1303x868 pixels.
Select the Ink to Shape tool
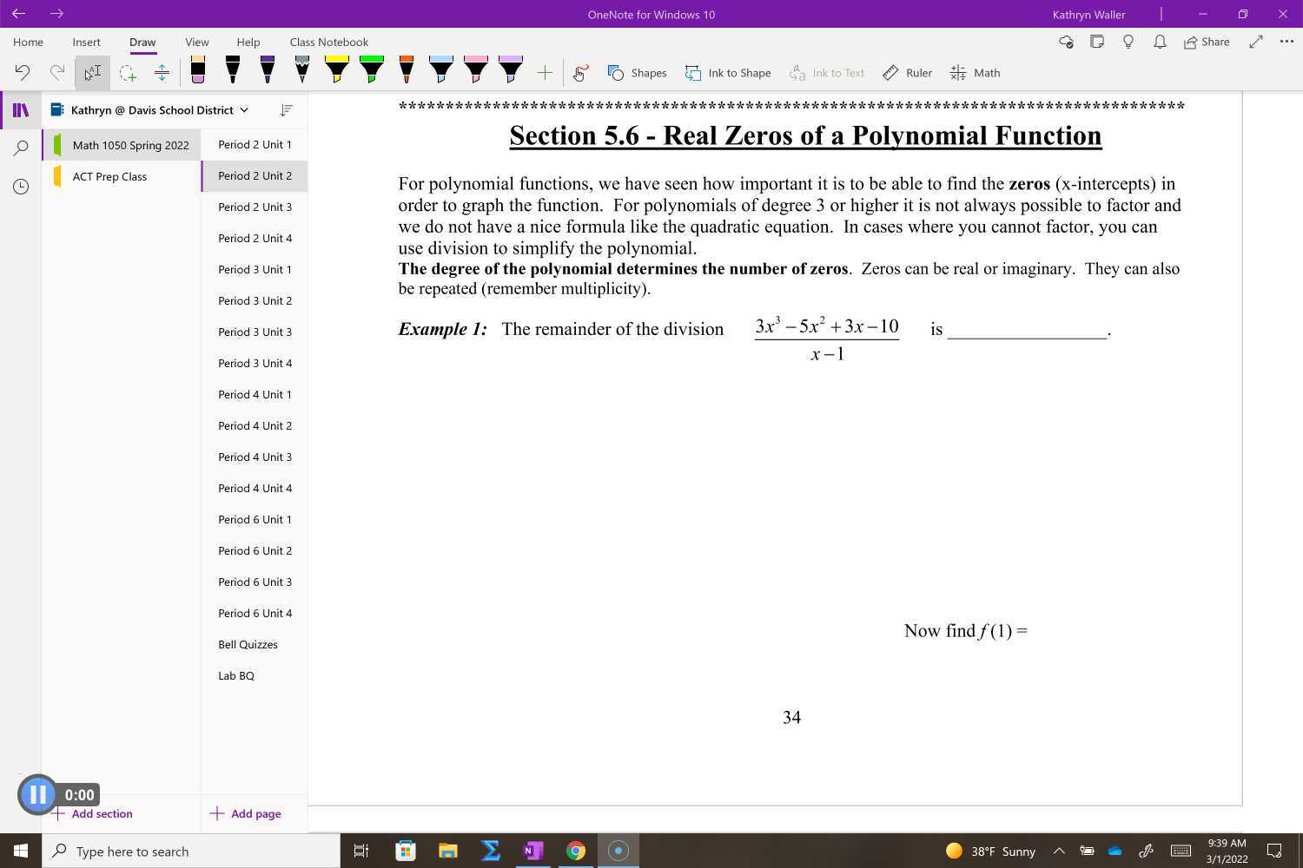(729, 73)
